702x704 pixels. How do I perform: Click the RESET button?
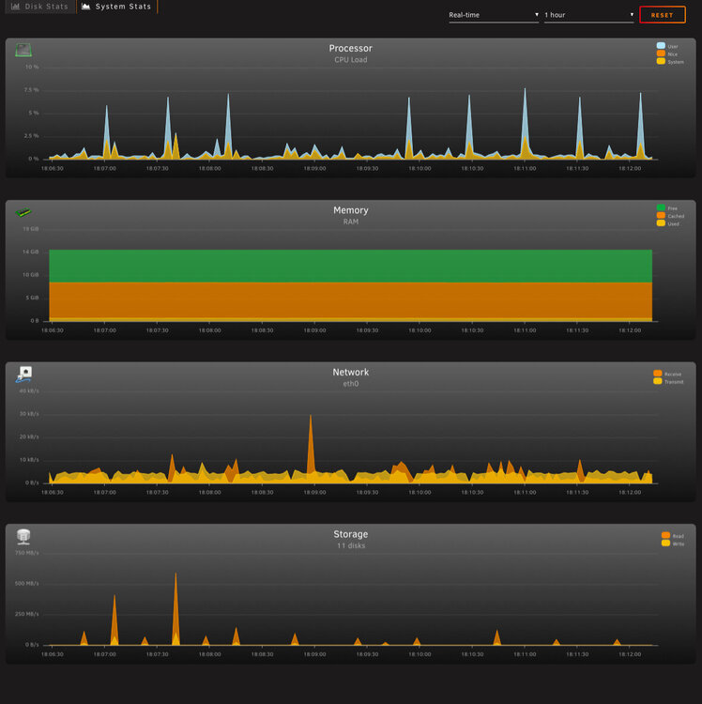662,15
